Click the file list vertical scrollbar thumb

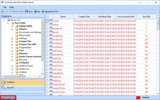click(158, 23)
